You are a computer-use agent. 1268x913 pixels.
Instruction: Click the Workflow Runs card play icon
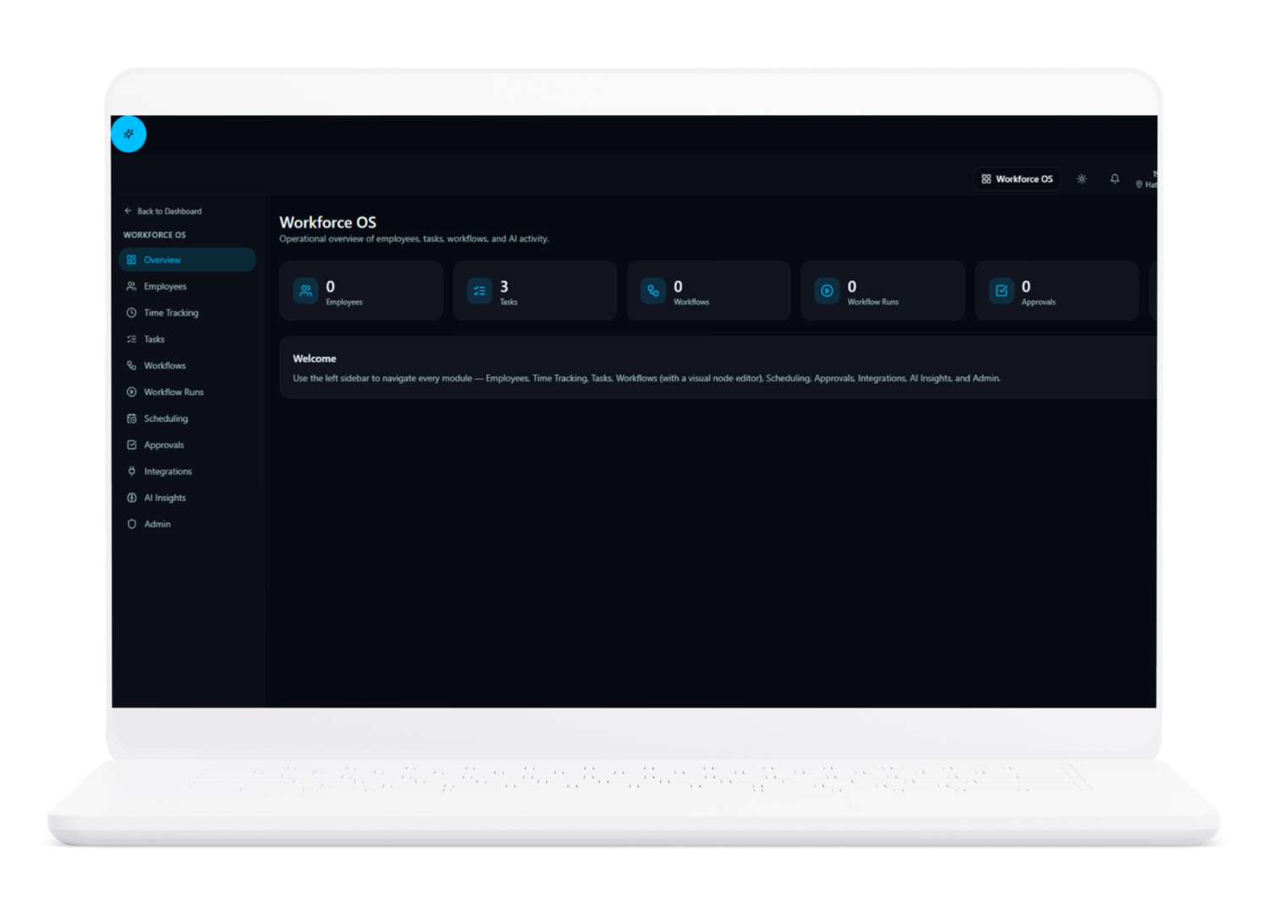click(x=828, y=291)
